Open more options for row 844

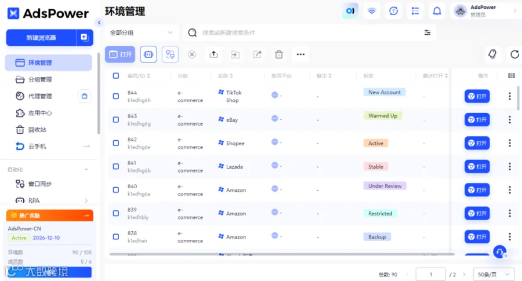coord(510,96)
